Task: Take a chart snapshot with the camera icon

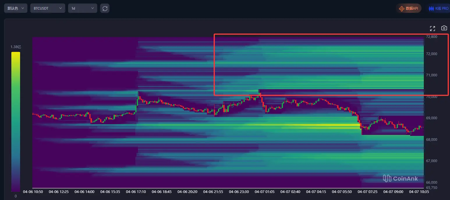Action: click(x=444, y=28)
